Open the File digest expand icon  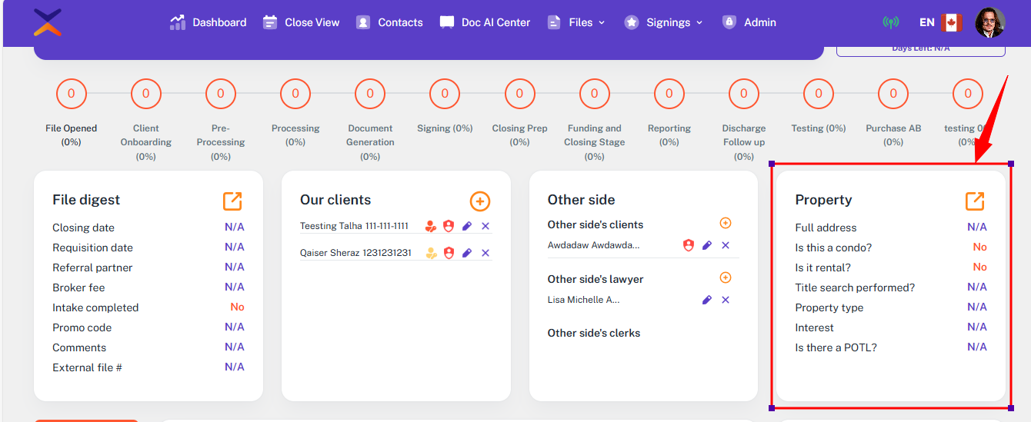pyautogui.click(x=232, y=201)
